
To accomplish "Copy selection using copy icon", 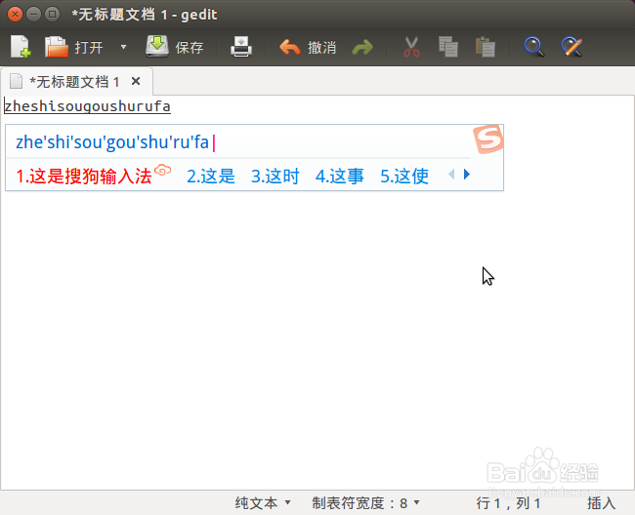I will pos(448,47).
